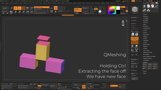Click the Import entry in tool palette

(145, 71)
